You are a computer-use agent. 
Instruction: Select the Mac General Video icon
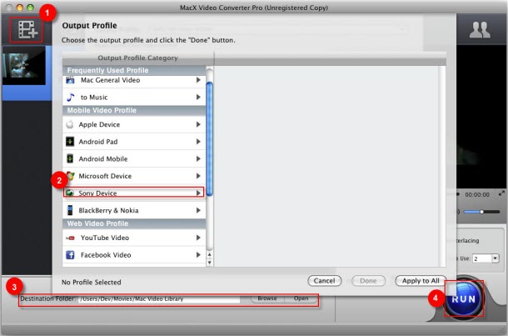(x=70, y=80)
